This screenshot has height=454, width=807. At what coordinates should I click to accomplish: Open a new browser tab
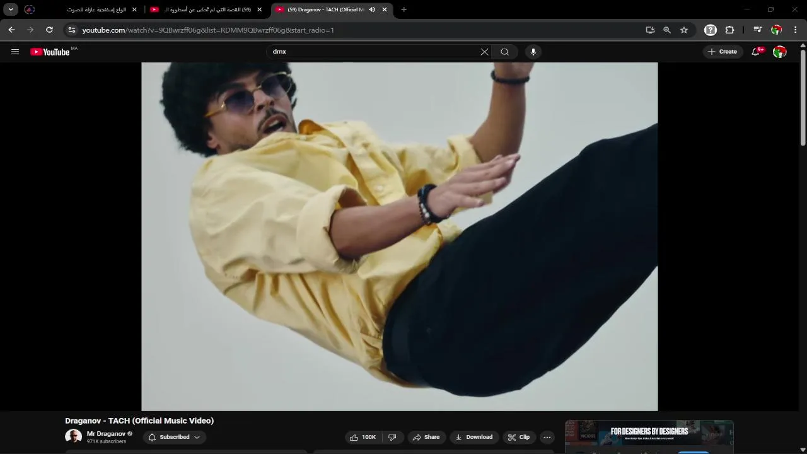(x=403, y=9)
